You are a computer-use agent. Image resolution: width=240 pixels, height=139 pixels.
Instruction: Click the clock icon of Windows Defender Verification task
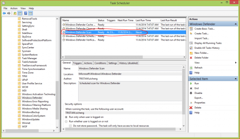click(63, 40)
